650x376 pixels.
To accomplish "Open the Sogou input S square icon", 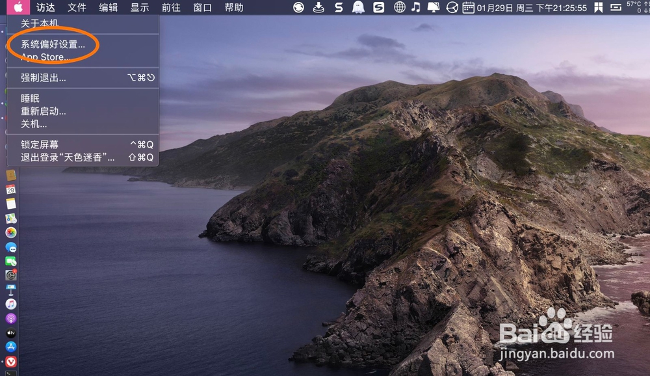I will point(378,7).
